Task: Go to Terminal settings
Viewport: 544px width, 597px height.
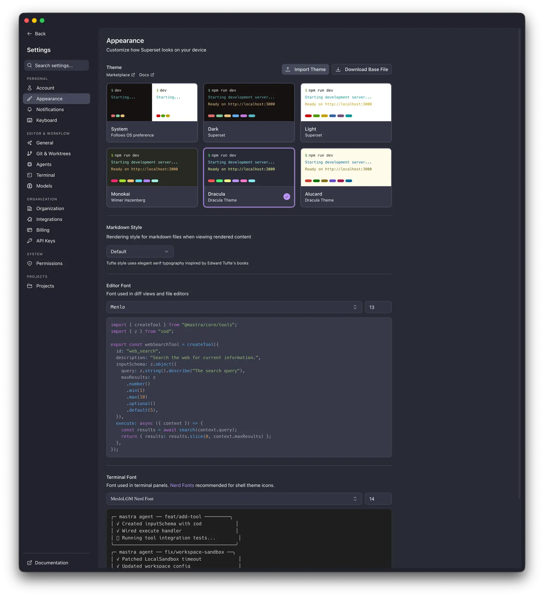Action: coord(57,175)
